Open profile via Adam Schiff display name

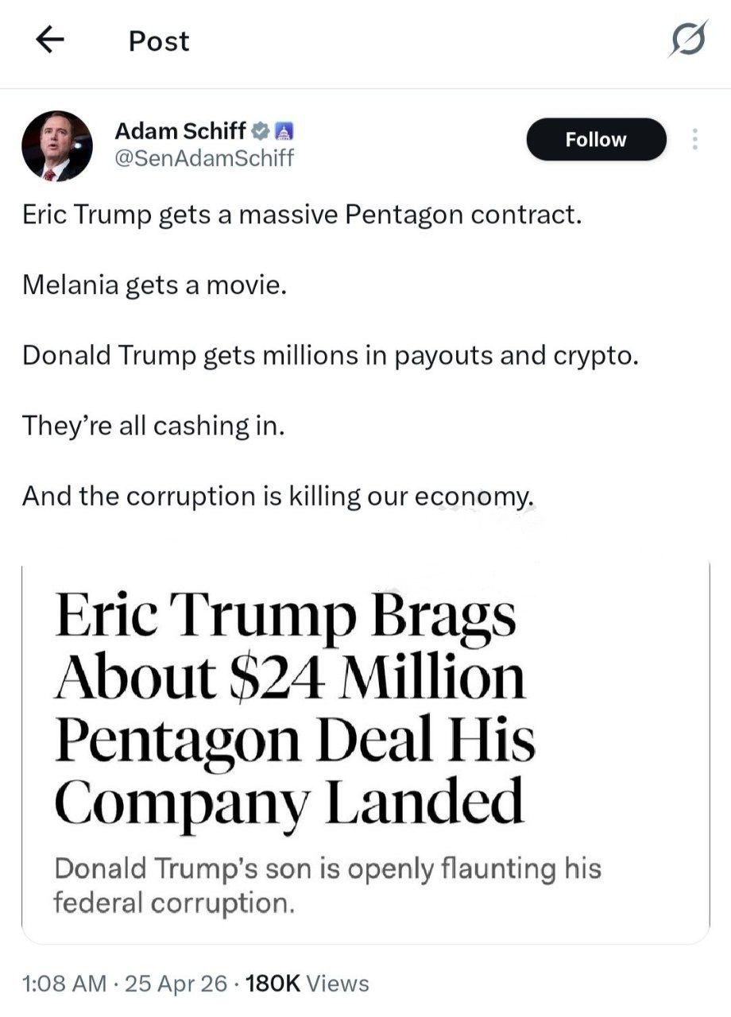(180, 131)
